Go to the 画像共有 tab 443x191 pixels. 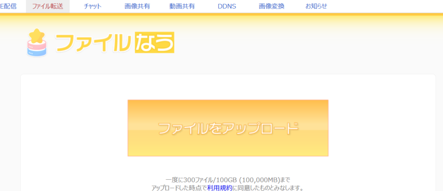[136, 6]
